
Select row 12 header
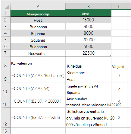[x=5, y=118]
